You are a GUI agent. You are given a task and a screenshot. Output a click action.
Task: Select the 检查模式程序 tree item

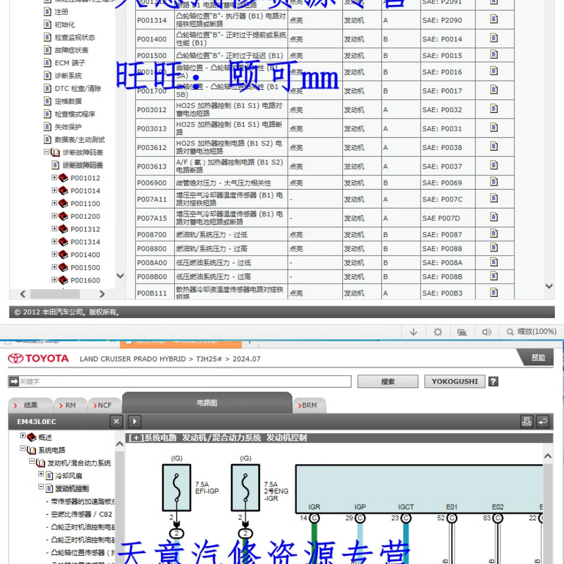pos(75,114)
